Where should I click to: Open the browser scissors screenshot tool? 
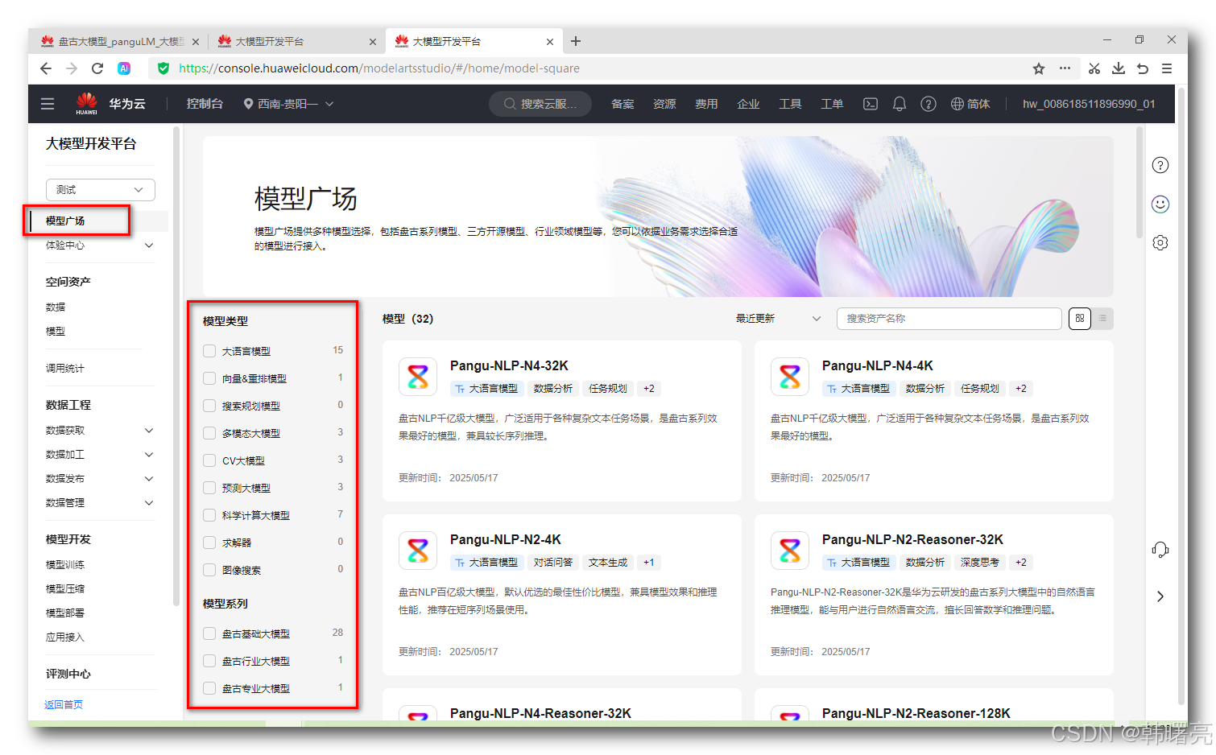1094,68
